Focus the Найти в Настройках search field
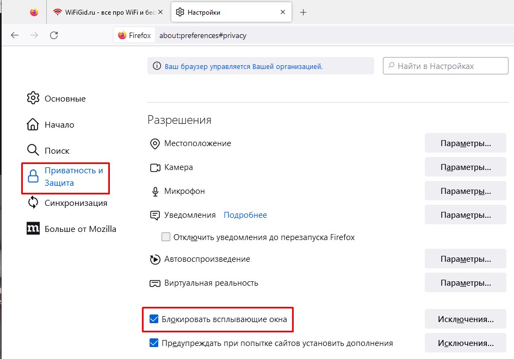The height and width of the screenshot is (359, 514). (x=445, y=66)
